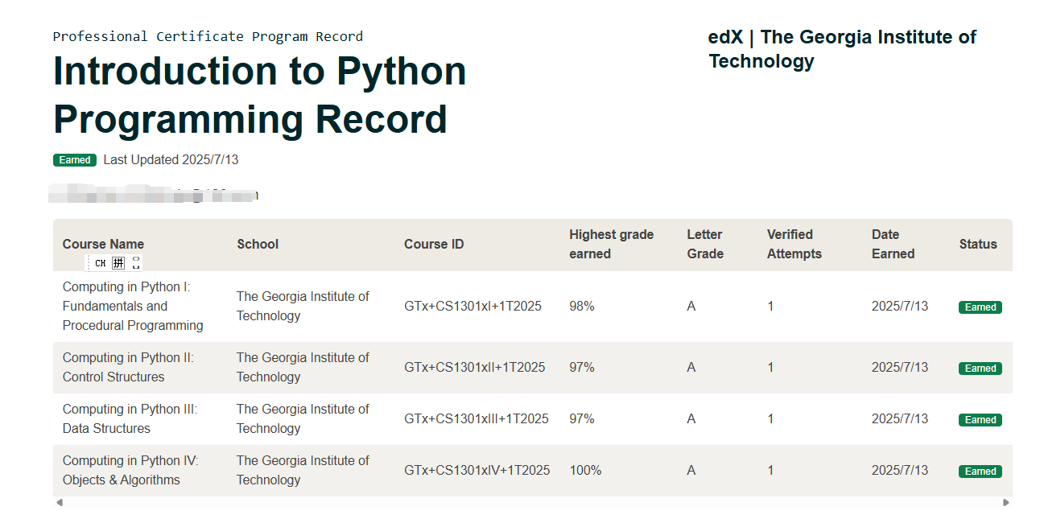1040x519 pixels.
Task: Click the 100% highest grade cell
Action: (x=585, y=470)
